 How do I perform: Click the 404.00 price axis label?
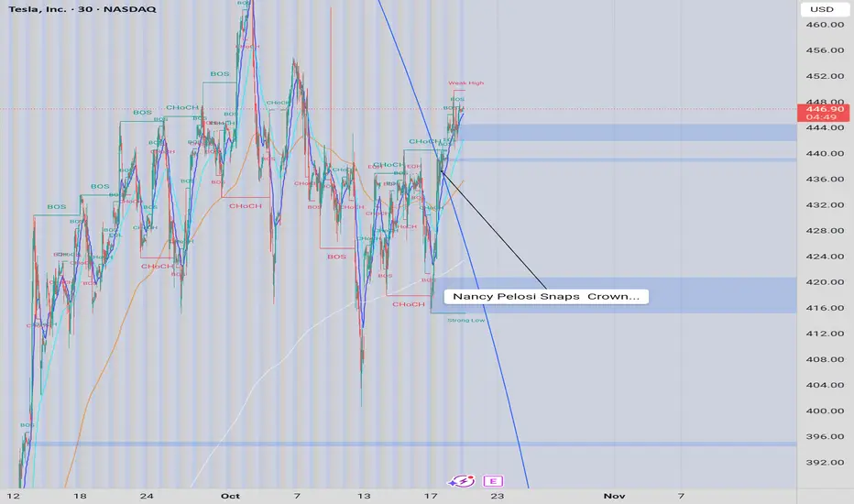pos(825,385)
